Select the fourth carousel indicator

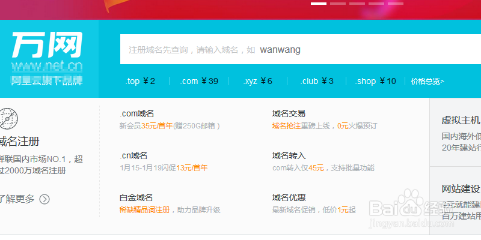(376, 4)
